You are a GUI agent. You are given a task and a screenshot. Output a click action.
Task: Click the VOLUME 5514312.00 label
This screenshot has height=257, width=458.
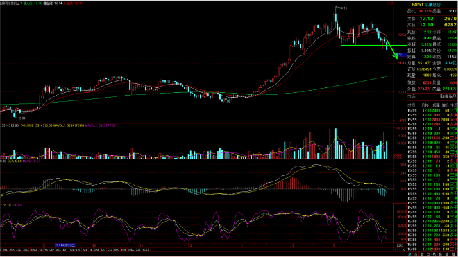click(x=36, y=125)
